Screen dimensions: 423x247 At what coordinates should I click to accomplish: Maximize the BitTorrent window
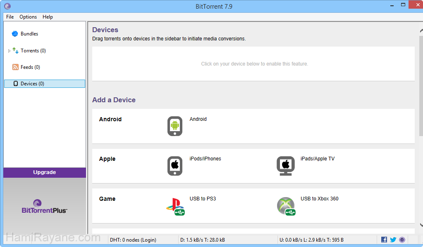[403, 5]
